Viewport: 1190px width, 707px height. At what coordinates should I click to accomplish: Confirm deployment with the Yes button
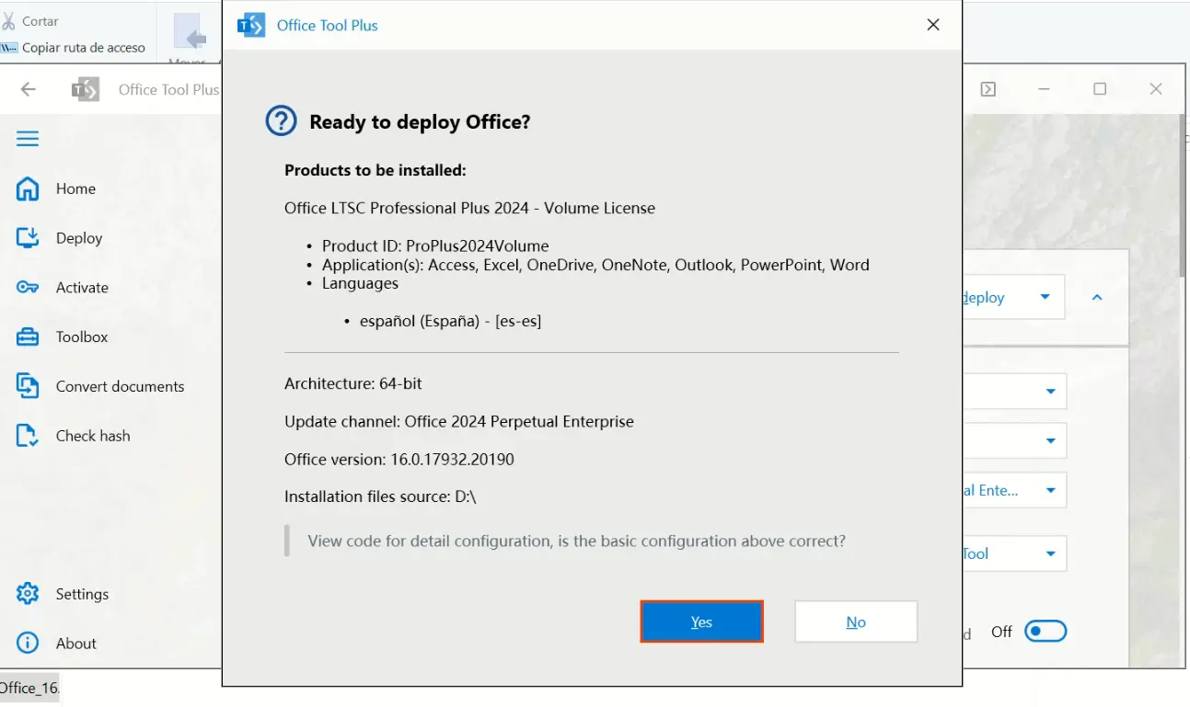pos(701,621)
